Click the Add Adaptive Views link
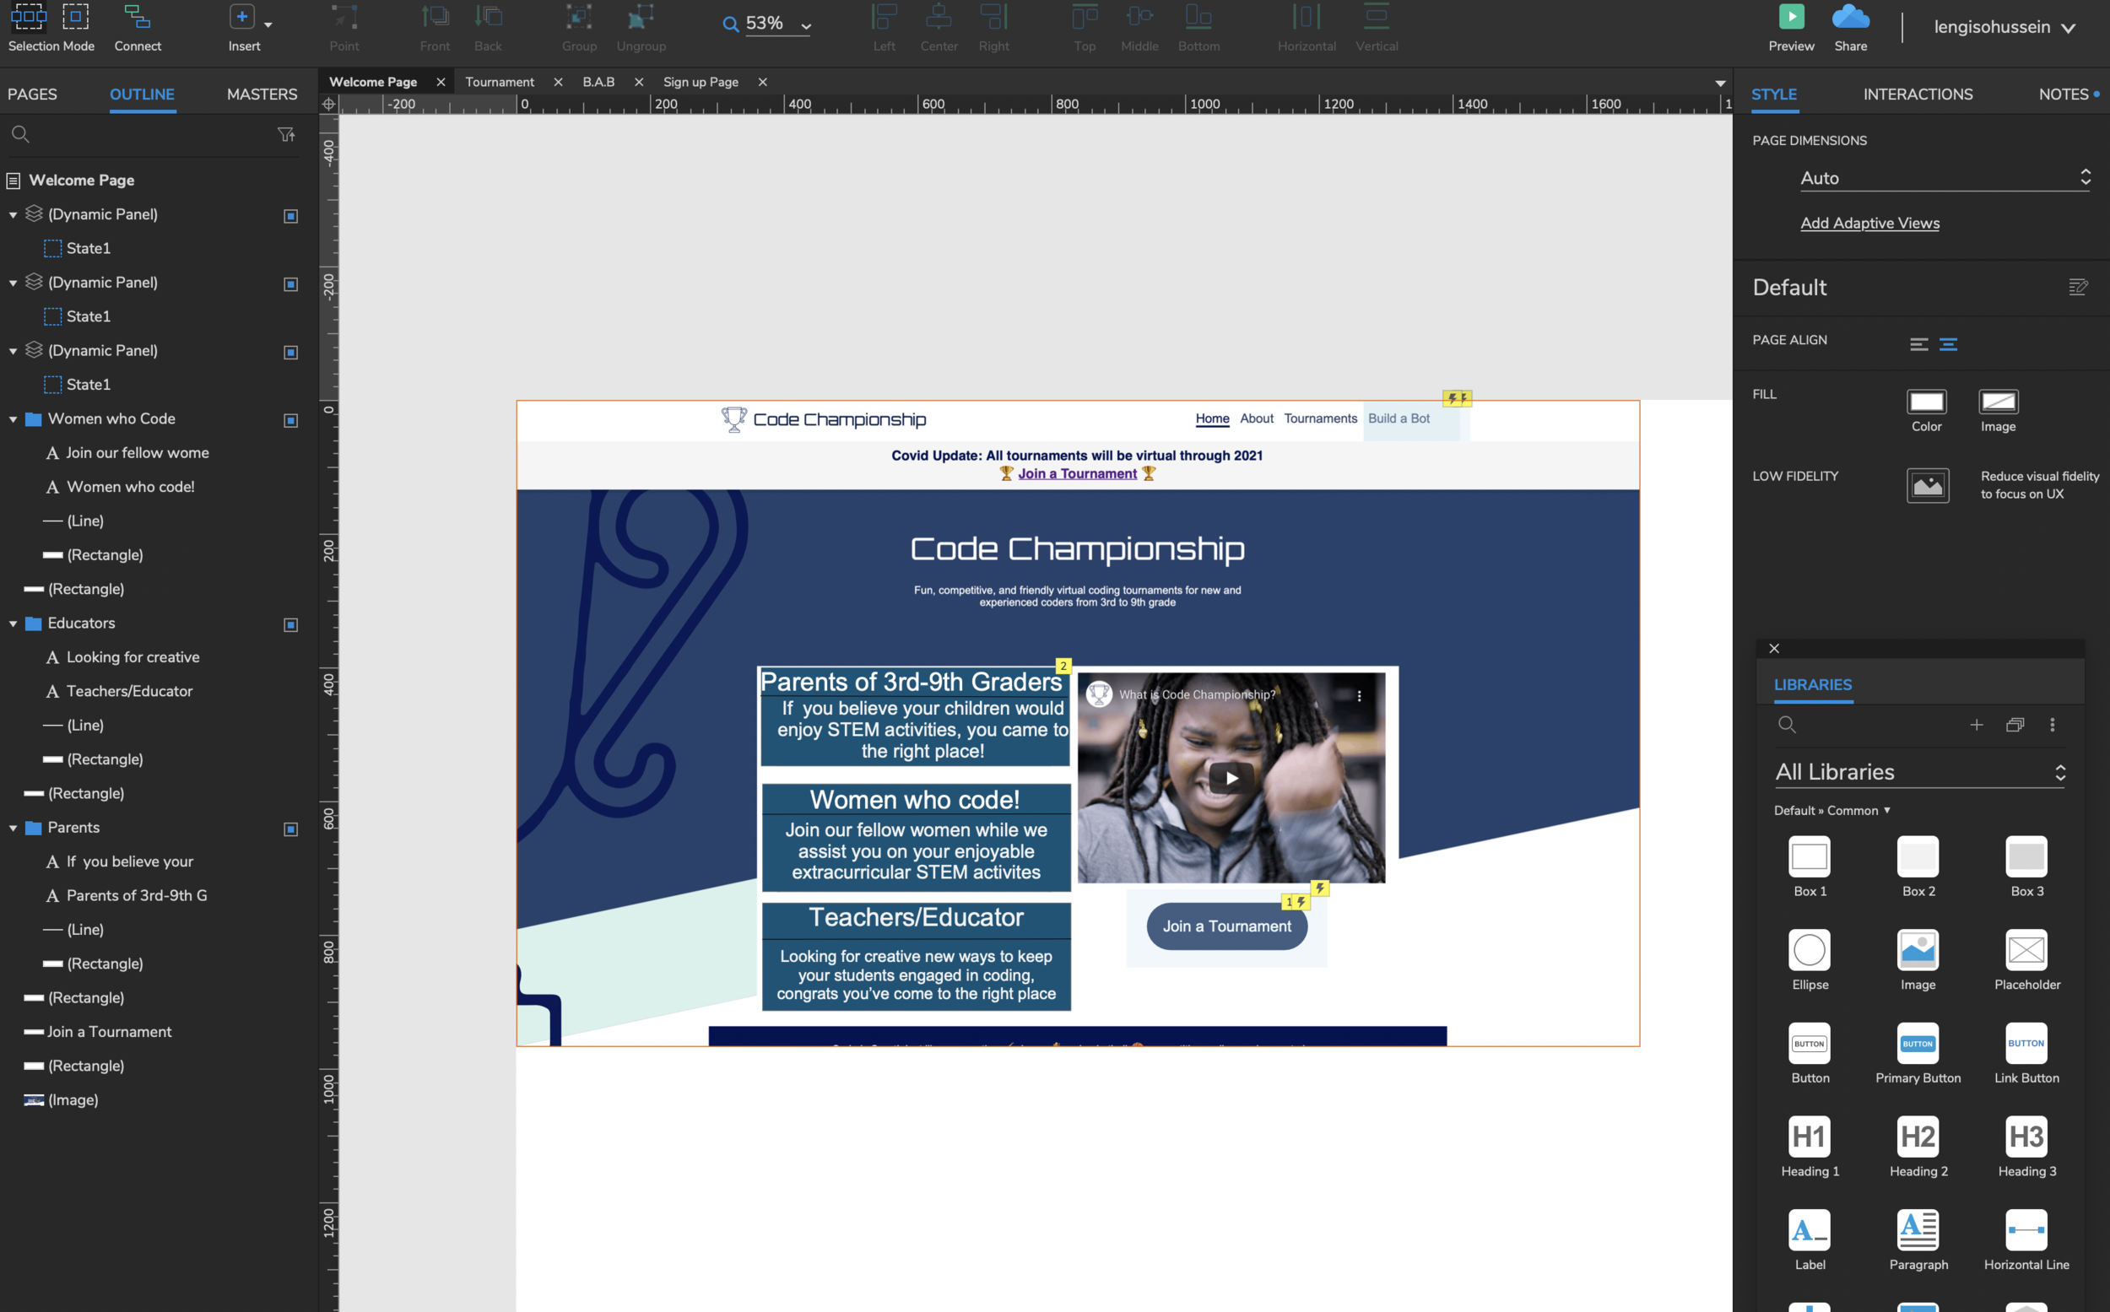2110x1312 pixels. pyautogui.click(x=1869, y=223)
